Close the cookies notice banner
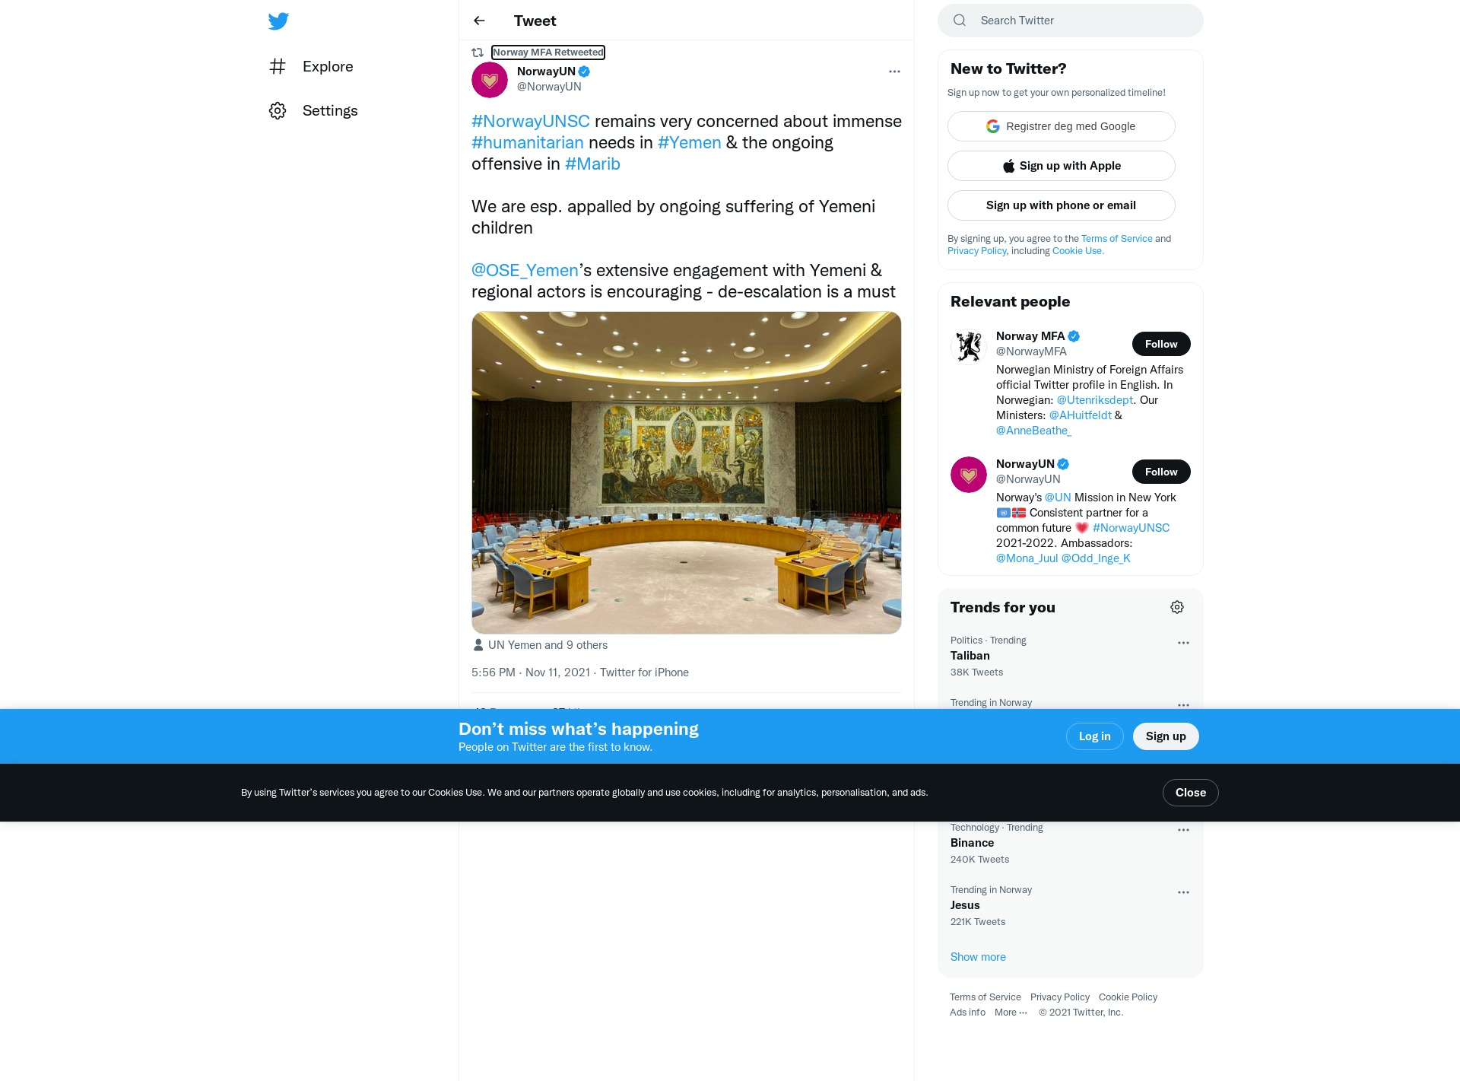 pos(1190,793)
